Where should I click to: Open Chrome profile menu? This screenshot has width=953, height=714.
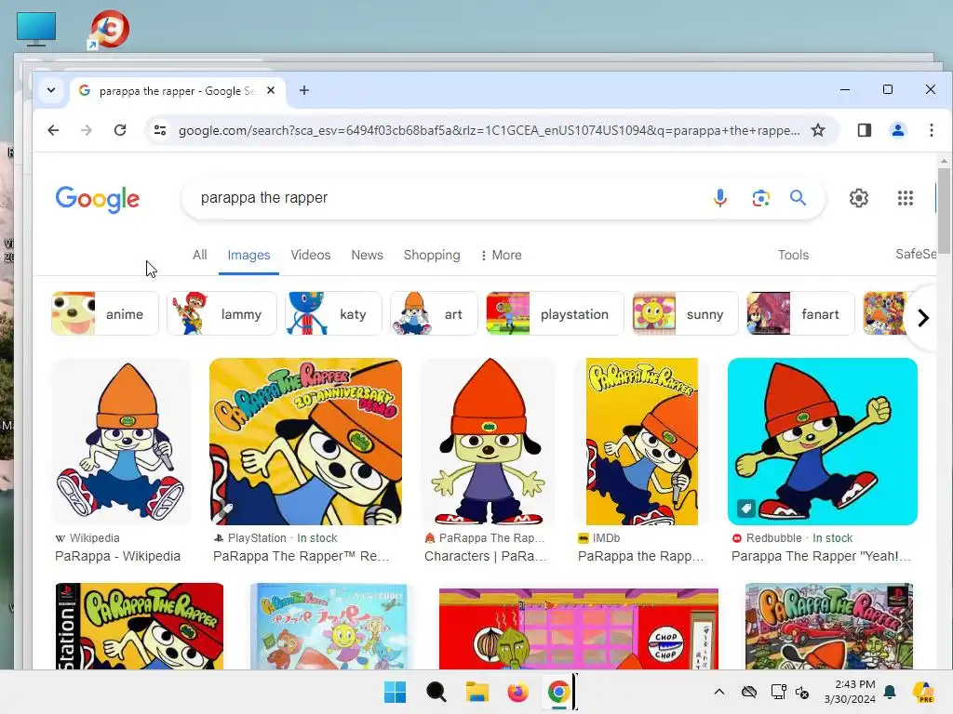898,130
